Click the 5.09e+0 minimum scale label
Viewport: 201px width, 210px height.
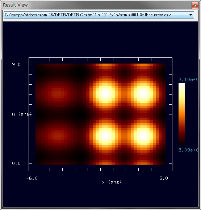click(188, 150)
